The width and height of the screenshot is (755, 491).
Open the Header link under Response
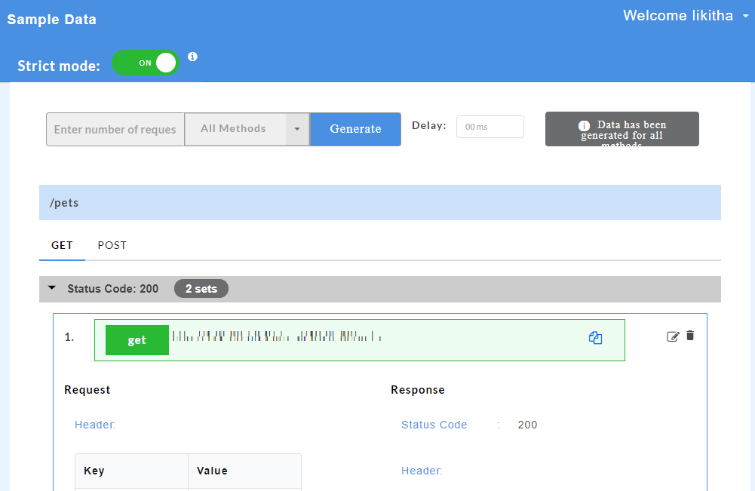(422, 471)
